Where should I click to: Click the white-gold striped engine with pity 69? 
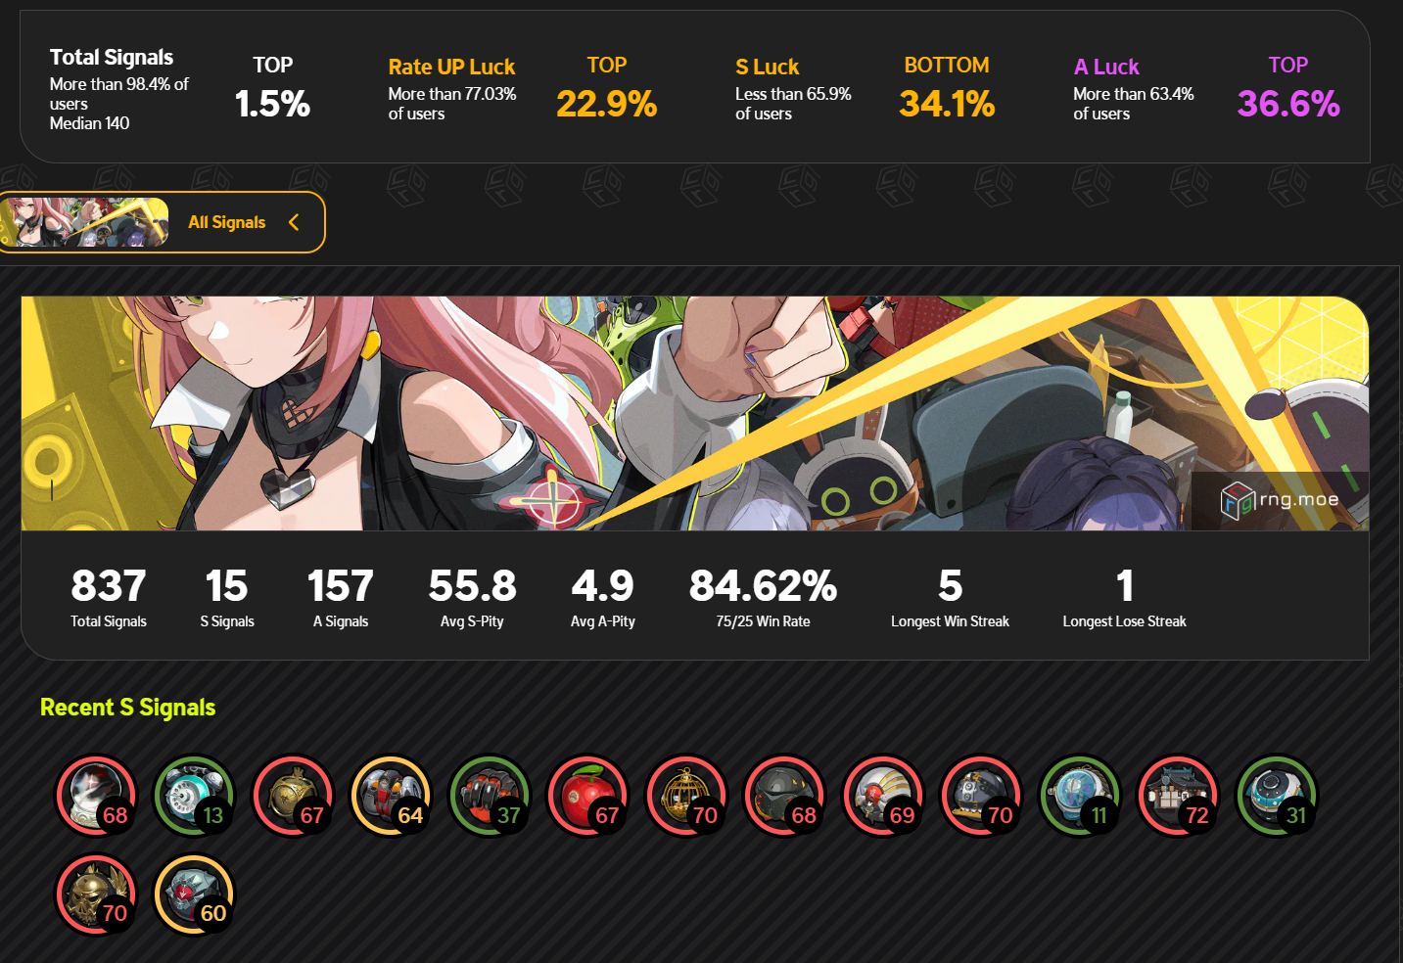(883, 796)
